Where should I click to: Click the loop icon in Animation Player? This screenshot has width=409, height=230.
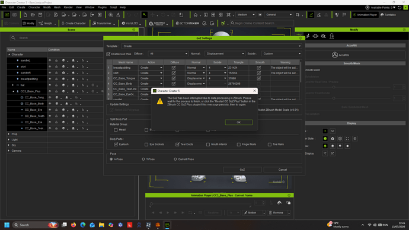pyautogui.click(x=190, y=213)
